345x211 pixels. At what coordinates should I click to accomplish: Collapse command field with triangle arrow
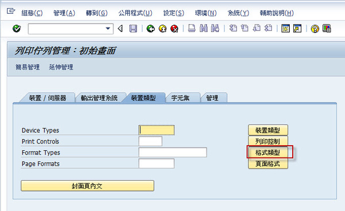pyautogui.click(x=120, y=29)
